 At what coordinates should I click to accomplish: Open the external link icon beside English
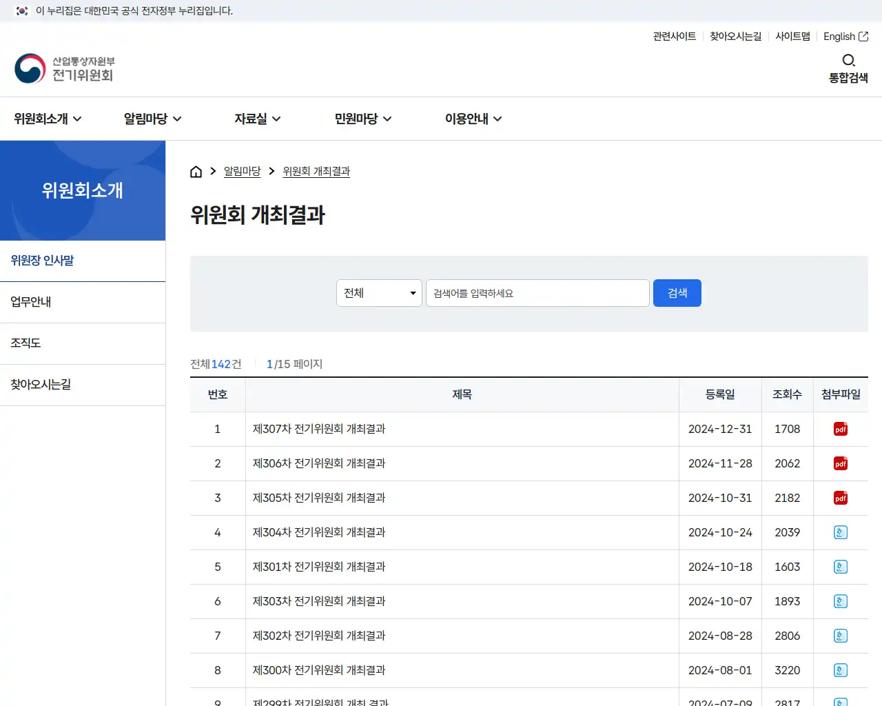(x=863, y=37)
